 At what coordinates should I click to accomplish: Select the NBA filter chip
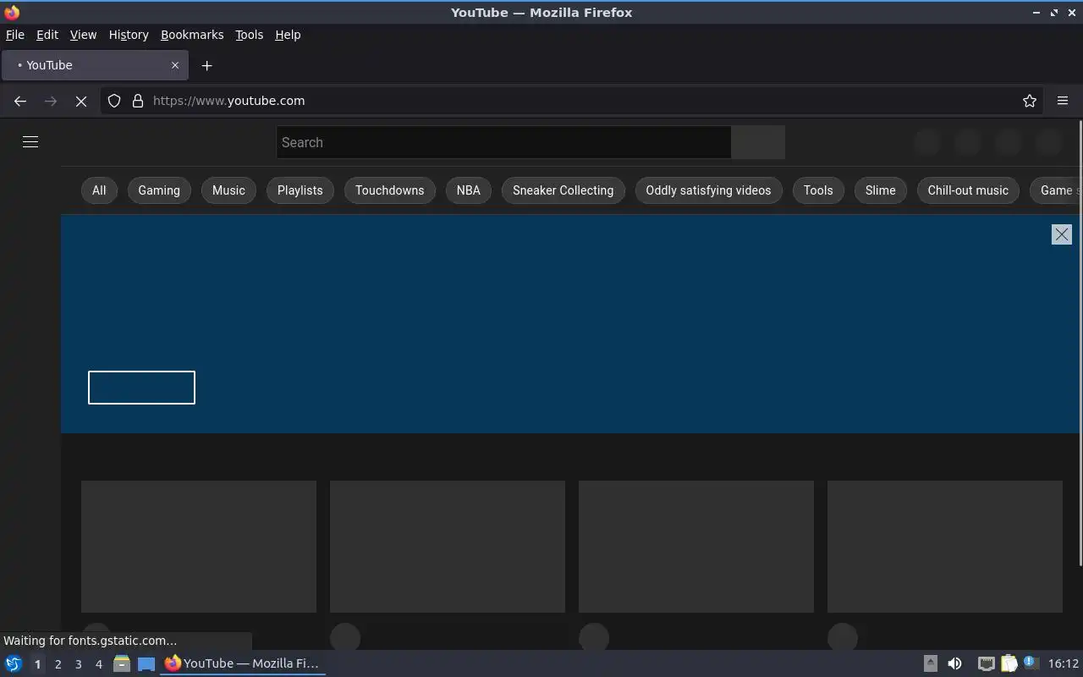pyautogui.click(x=469, y=190)
